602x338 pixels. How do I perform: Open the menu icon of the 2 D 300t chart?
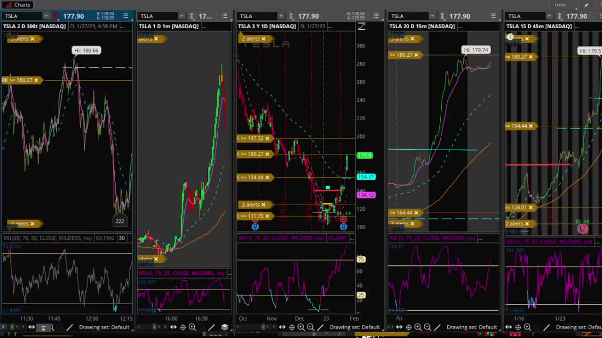point(125,16)
